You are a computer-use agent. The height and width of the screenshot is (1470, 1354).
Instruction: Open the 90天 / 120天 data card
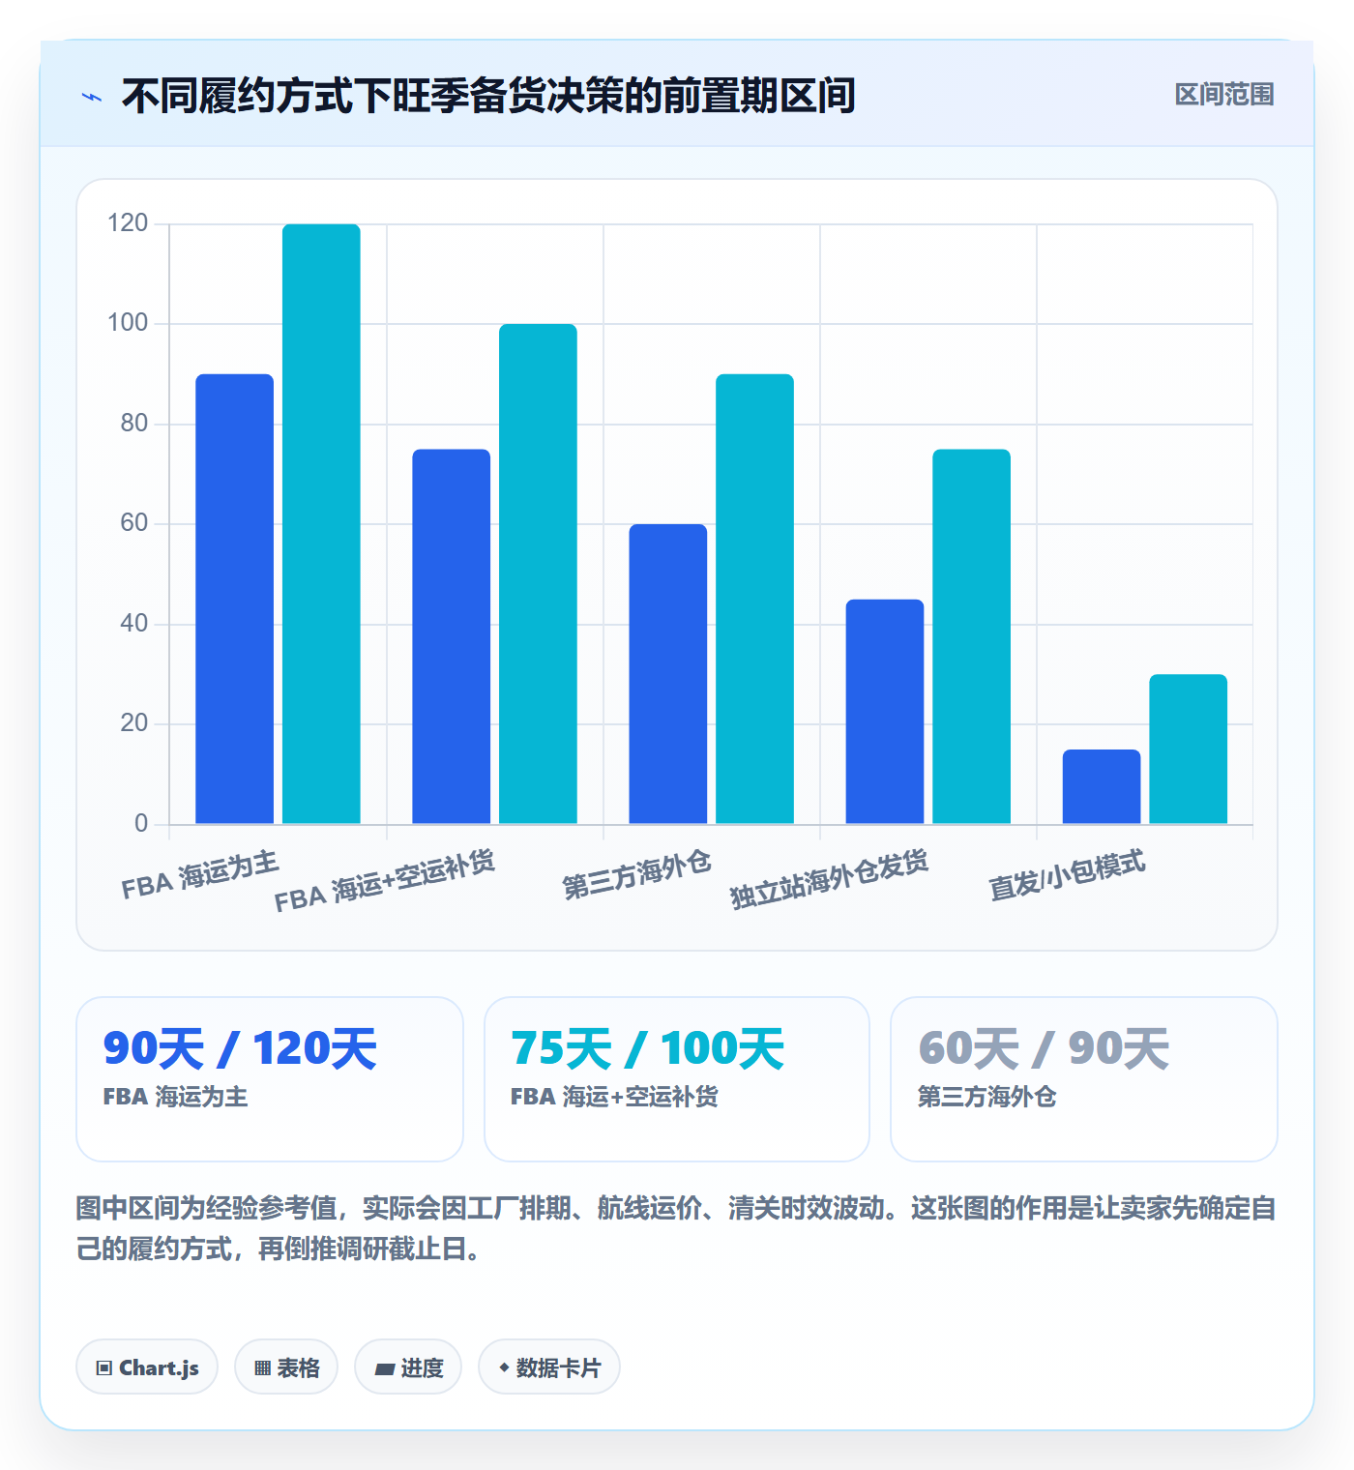(270, 1079)
